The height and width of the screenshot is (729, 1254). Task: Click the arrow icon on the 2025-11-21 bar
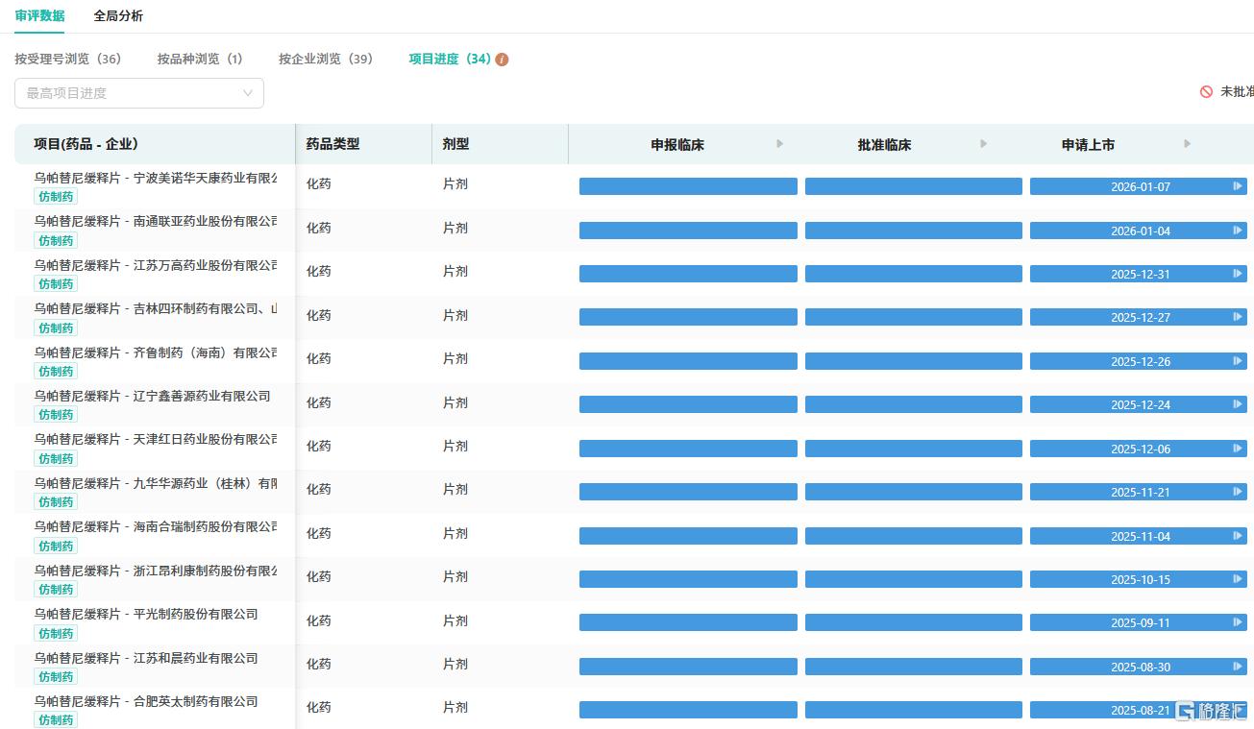point(1238,492)
